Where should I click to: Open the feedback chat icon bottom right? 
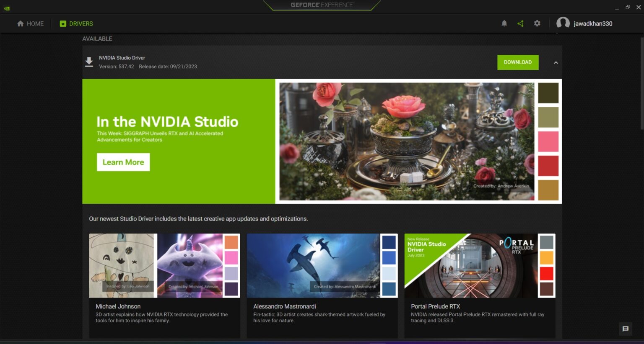pyautogui.click(x=626, y=329)
